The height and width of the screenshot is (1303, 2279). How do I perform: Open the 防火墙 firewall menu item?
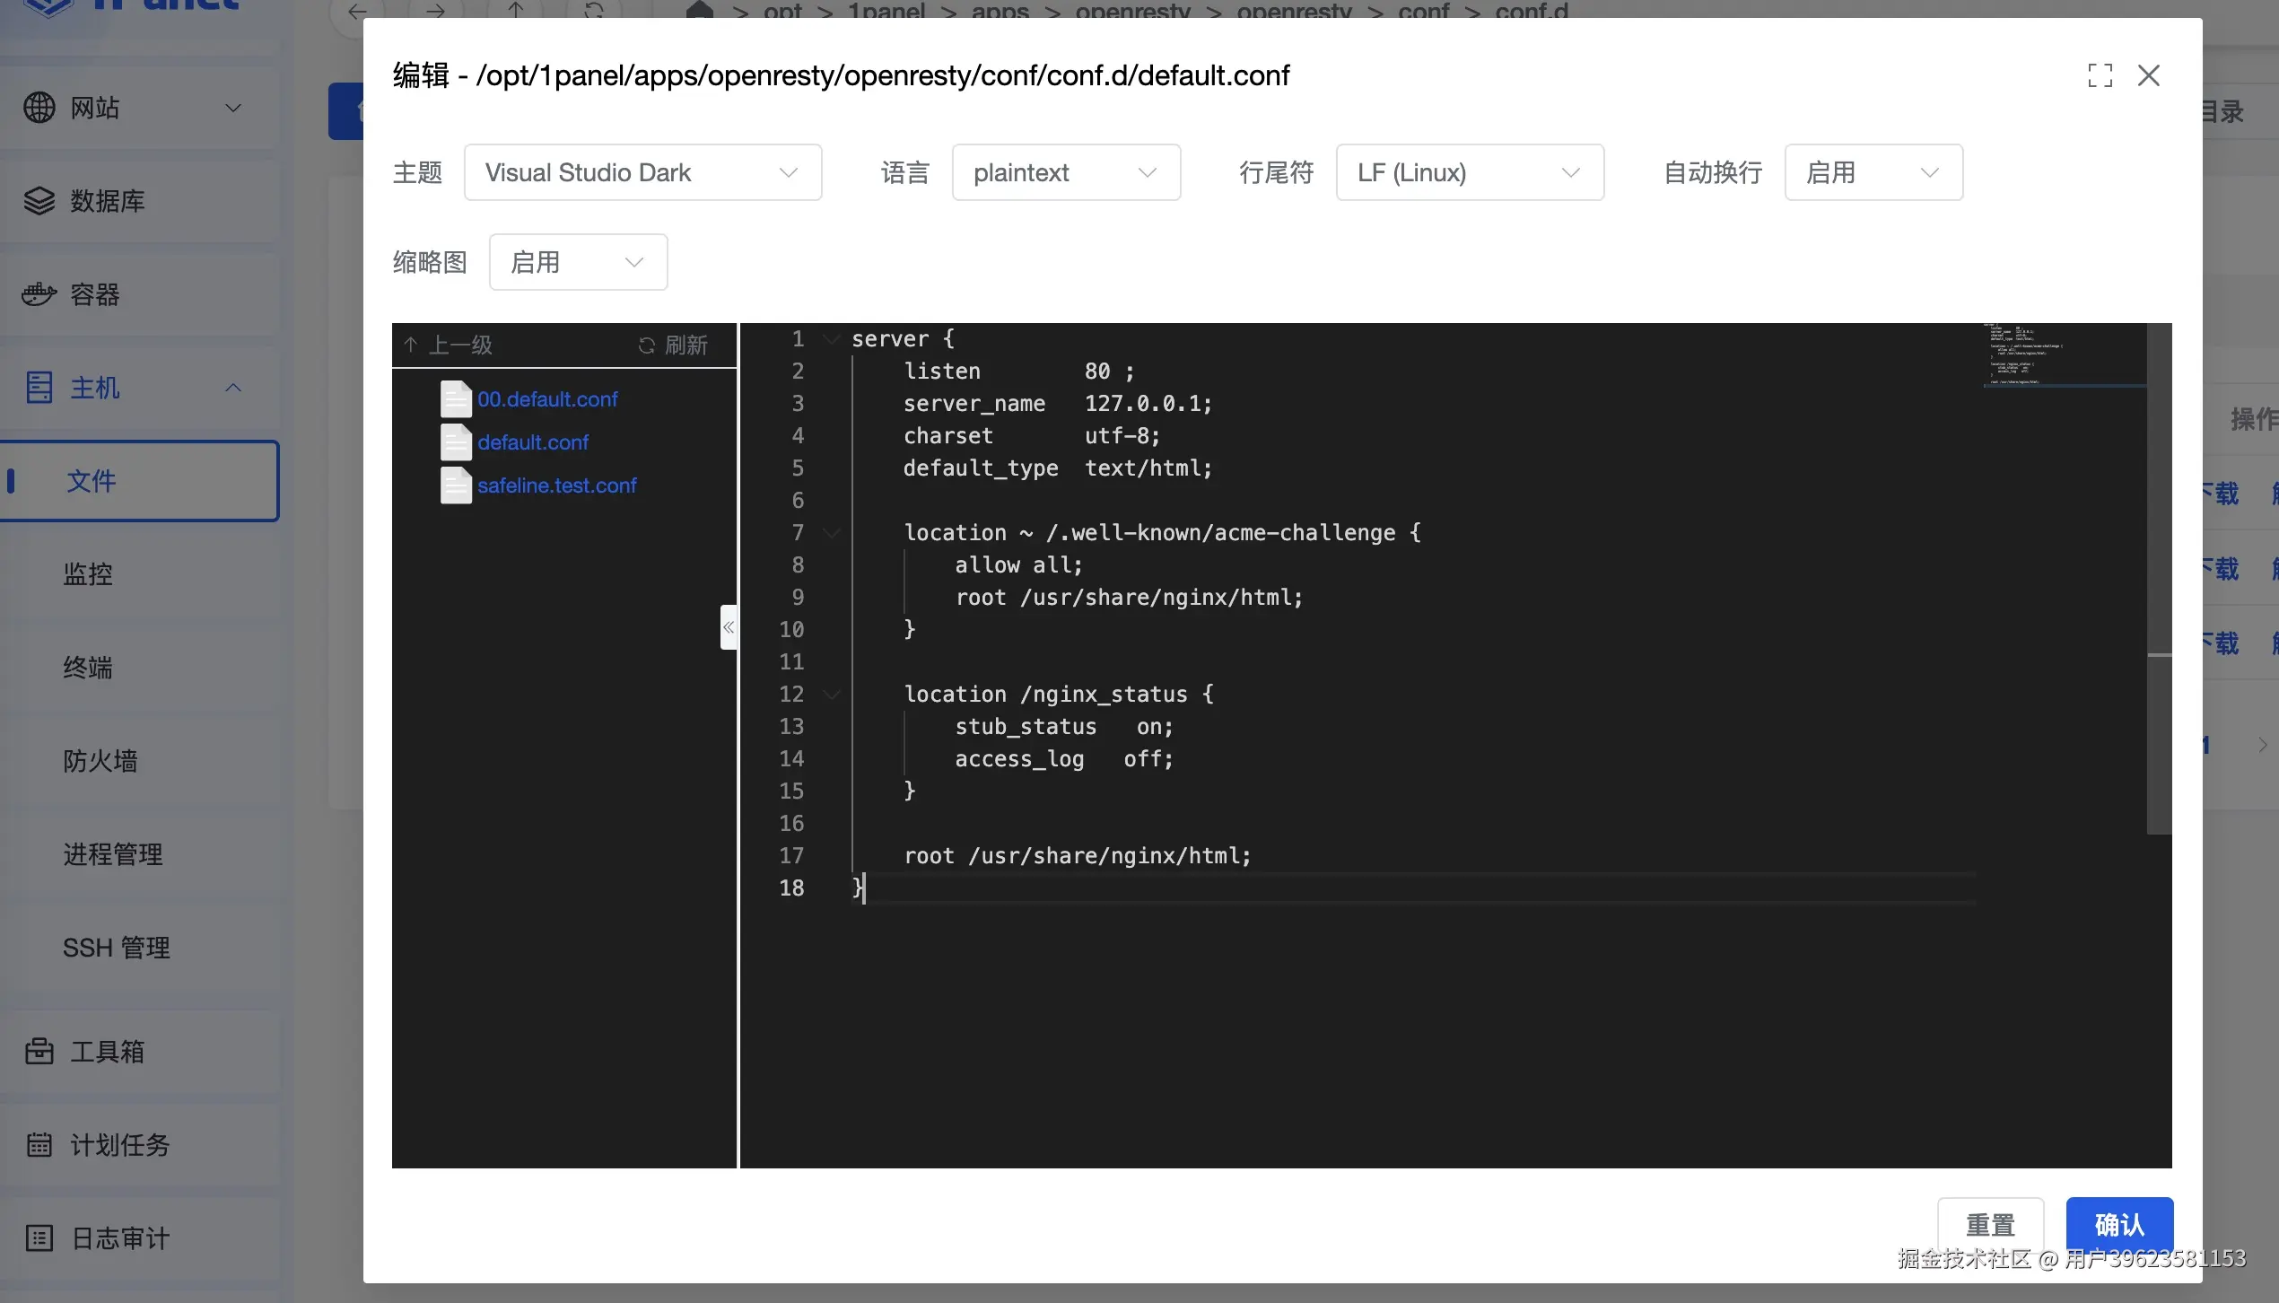click(x=100, y=761)
